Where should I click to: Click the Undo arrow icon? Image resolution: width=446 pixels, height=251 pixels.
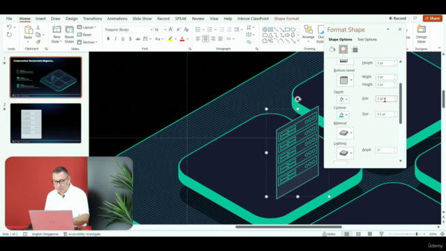(9, 27)
